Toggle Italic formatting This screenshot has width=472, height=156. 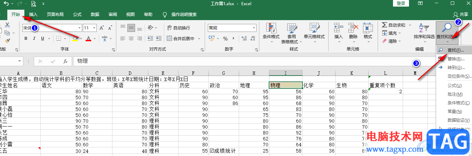click(x=34, y=38)
